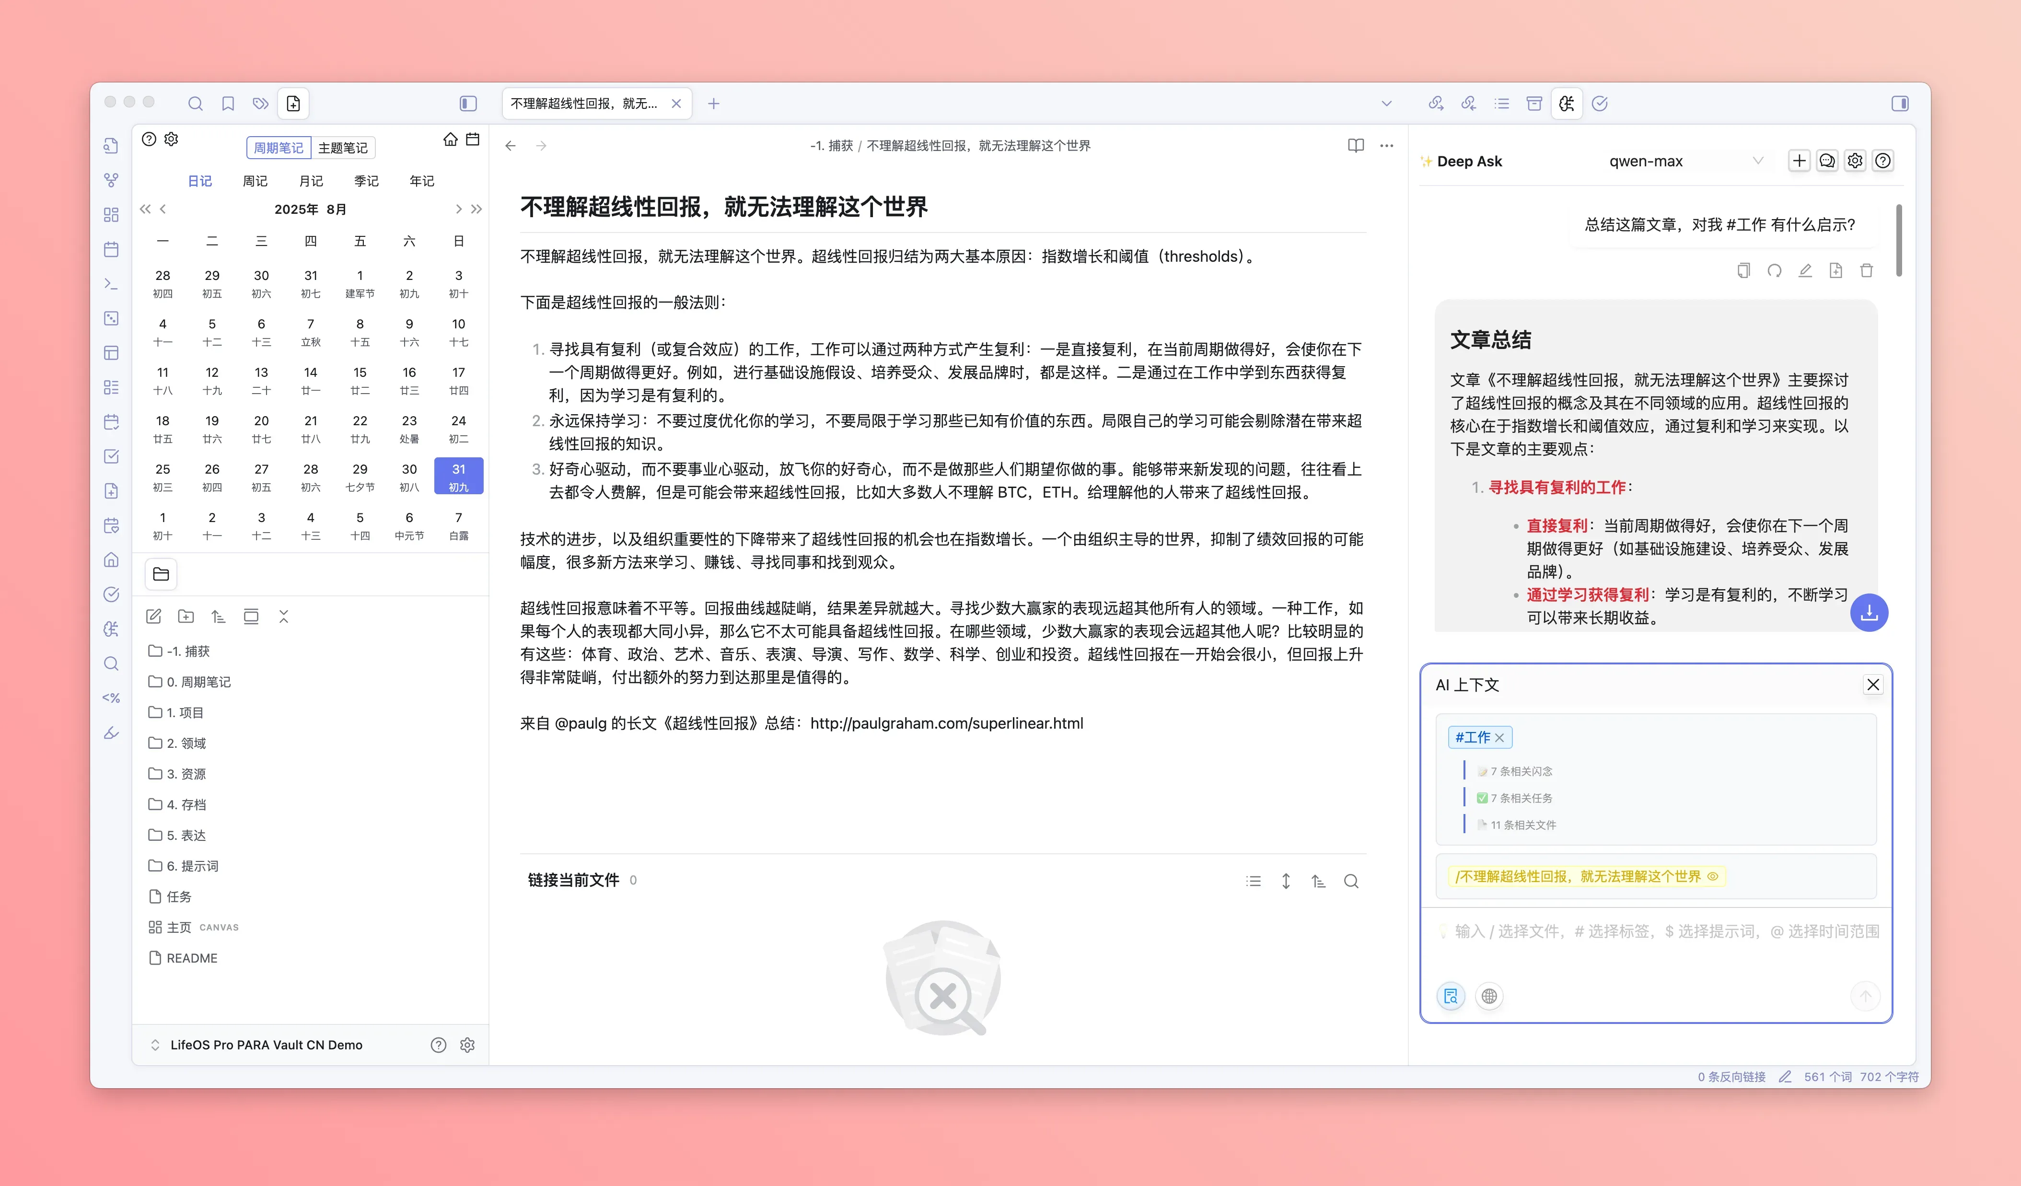Click blue download button in chat
This screenshot has width=2021, height=1186.
[1869, 613]
